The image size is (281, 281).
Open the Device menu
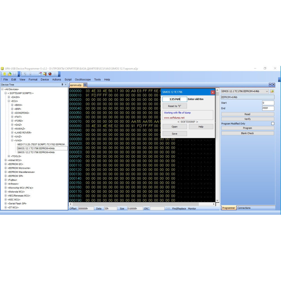[45, 80]
